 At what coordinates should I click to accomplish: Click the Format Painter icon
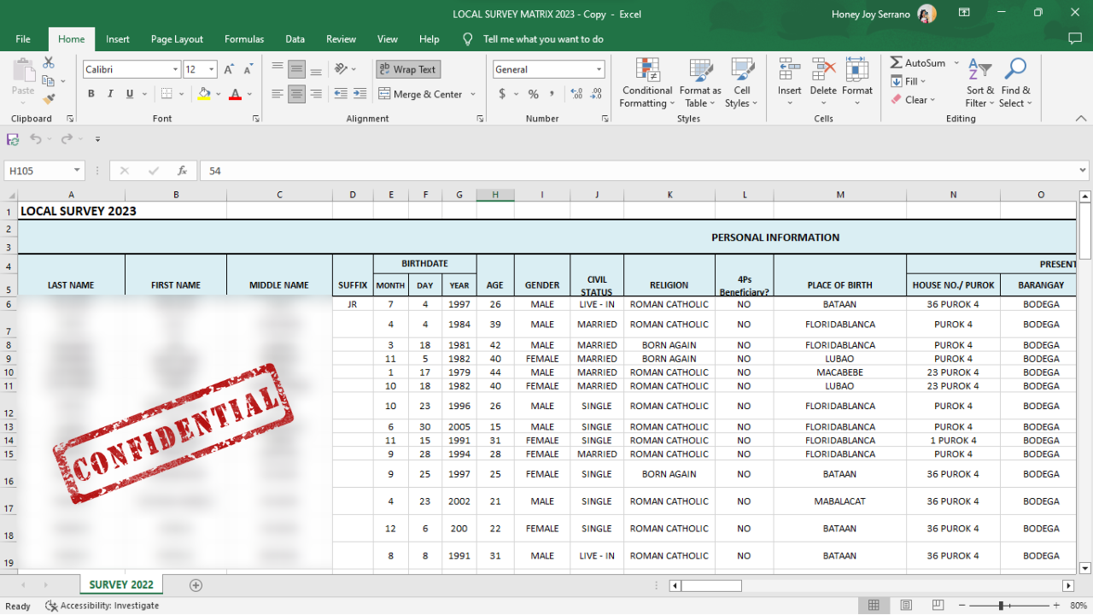click(49, 99)
